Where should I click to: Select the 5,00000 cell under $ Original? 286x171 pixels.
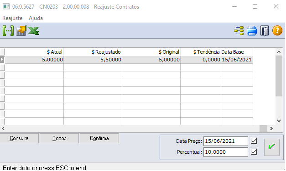(151, 60)
